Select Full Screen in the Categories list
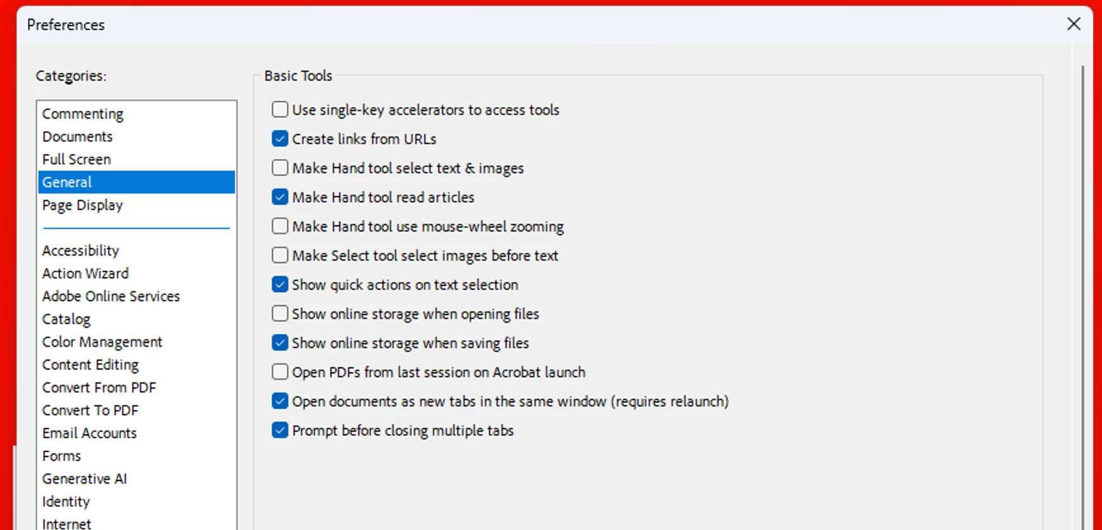The width and height of the screenshot is (1102, 530). [77, 160]
